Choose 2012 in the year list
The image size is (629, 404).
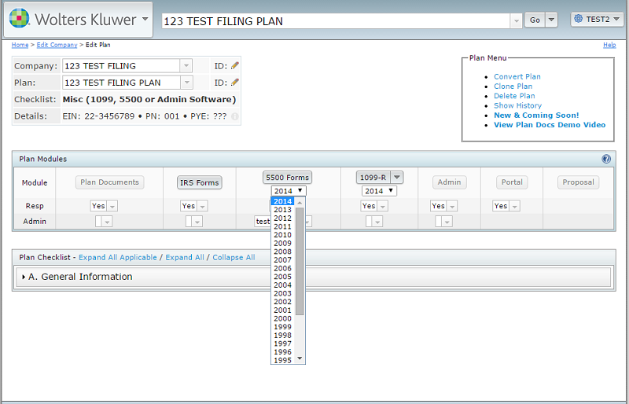(283, 219)
